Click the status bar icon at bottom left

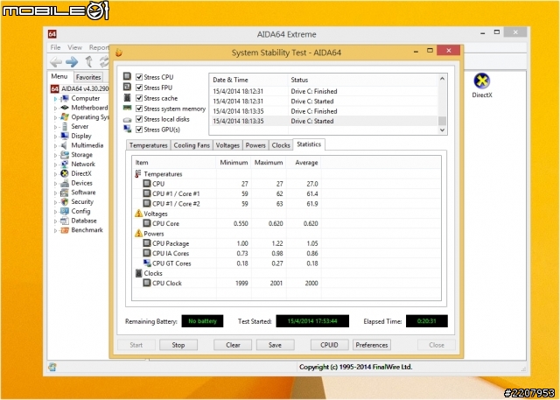[52, 367]
